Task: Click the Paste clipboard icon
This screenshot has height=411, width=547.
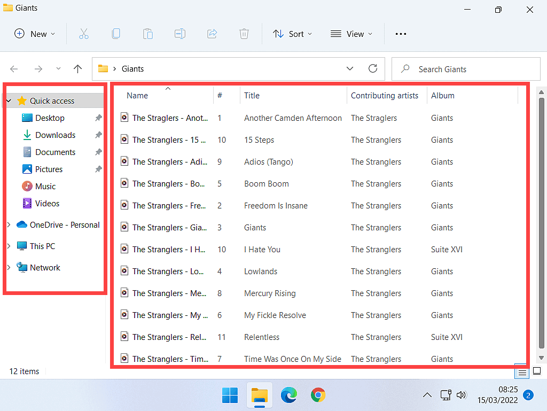Action: (148, 34)
